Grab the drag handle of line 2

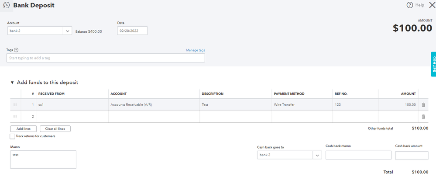pos(15,117)
